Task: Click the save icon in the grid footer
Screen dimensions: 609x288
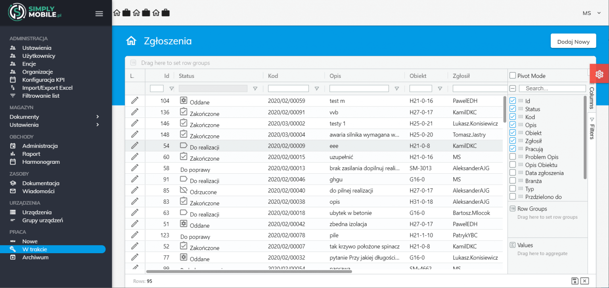Action: click(575, 281)
